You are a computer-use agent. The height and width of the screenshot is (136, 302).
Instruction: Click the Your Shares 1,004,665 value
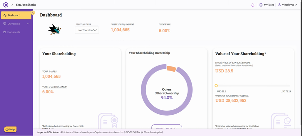51,76
